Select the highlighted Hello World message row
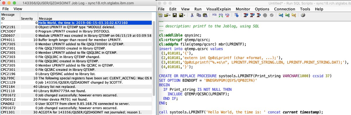Screen dimensions: 351x115 click(x=76, y=23)
